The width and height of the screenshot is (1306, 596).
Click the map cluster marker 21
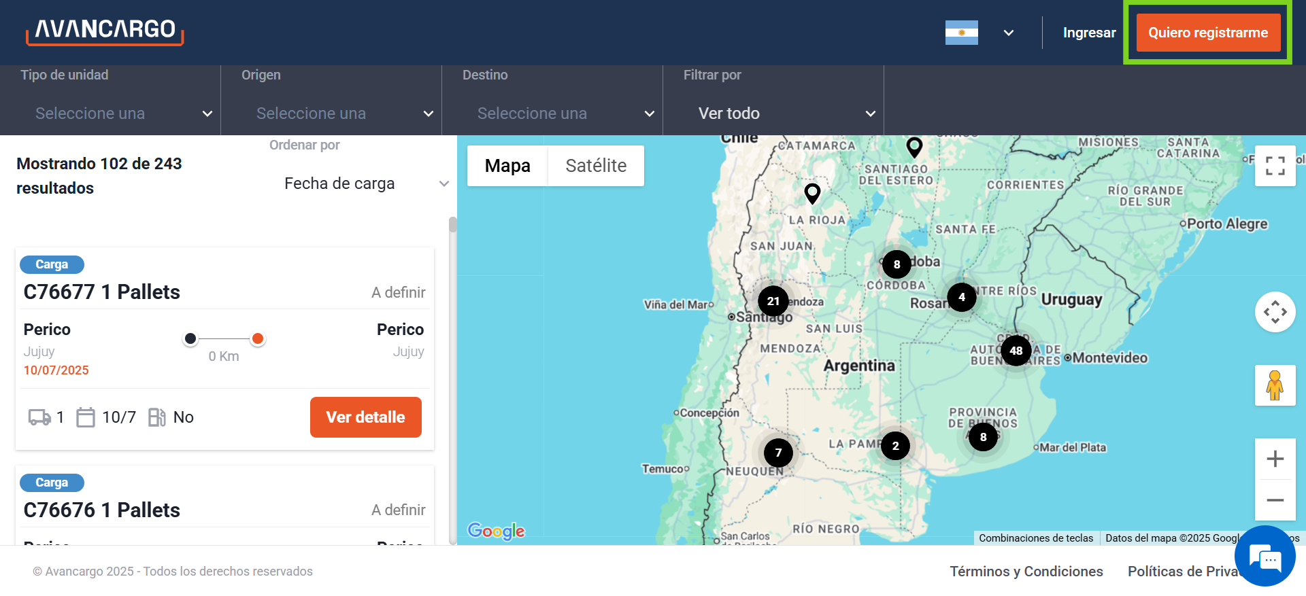[773, 301]
